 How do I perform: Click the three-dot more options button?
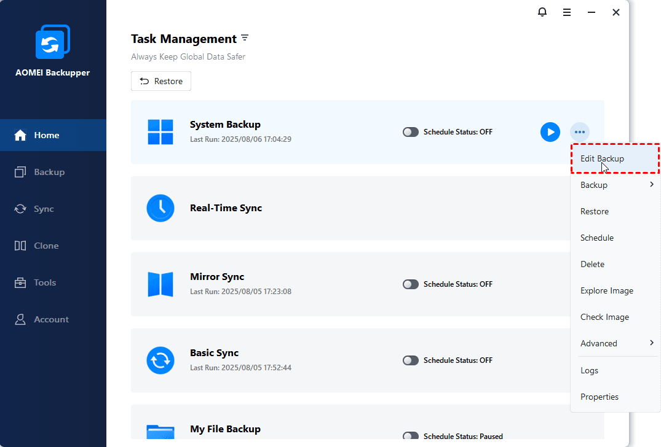coord(580,132)
